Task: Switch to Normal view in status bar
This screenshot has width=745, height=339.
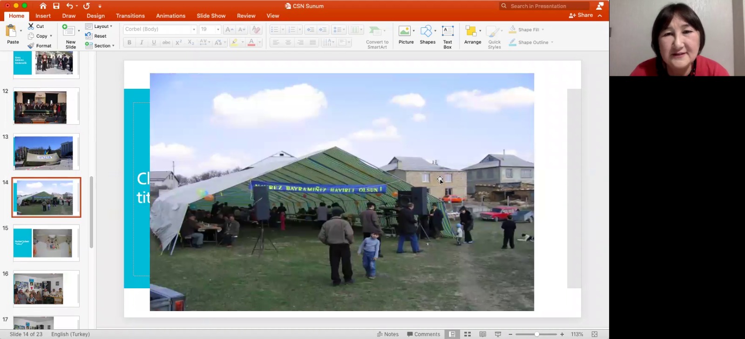Action: click(452, 334)
